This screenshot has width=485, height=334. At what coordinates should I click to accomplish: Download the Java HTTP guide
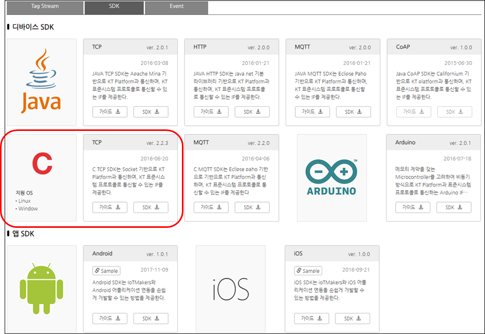click(211, 112)
